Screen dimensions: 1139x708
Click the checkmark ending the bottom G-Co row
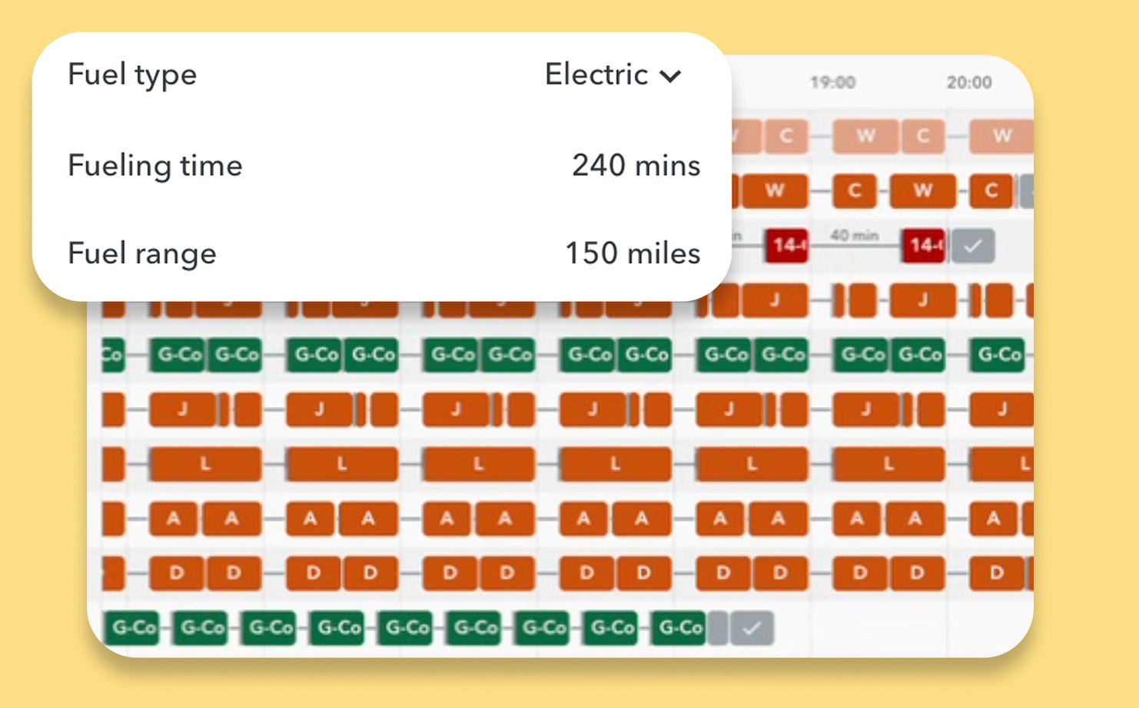752,628
